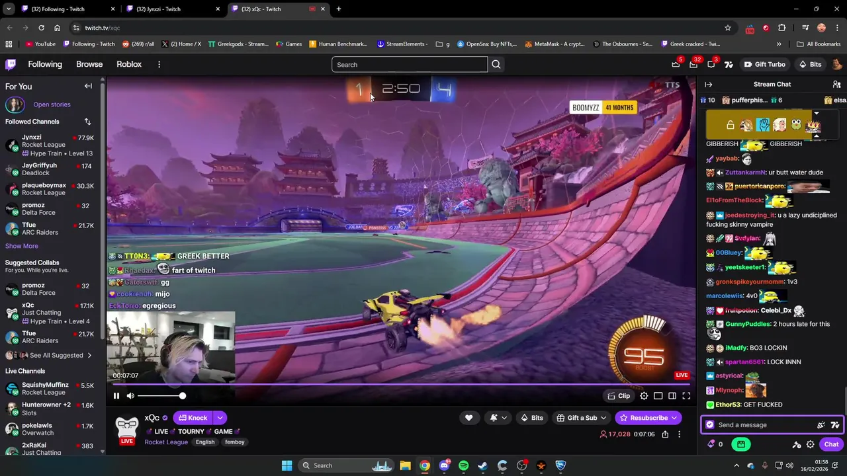Open Spotify from taskbar
This screenshot has width=847, height=476.
pos(463,465)
